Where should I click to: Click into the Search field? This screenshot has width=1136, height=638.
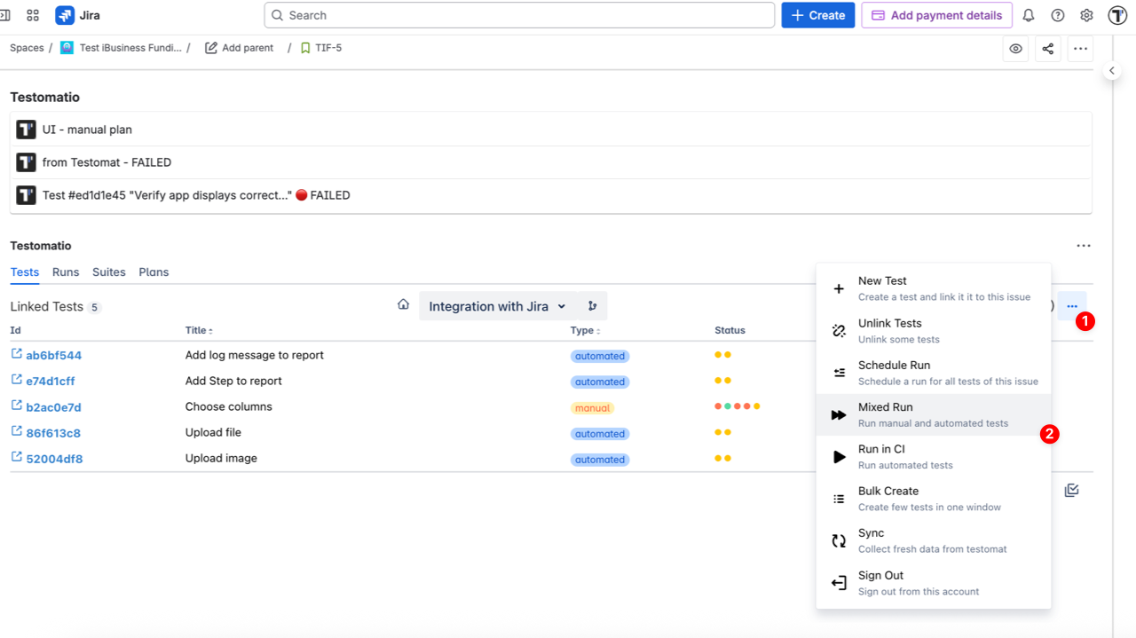(x=519, y=15)
